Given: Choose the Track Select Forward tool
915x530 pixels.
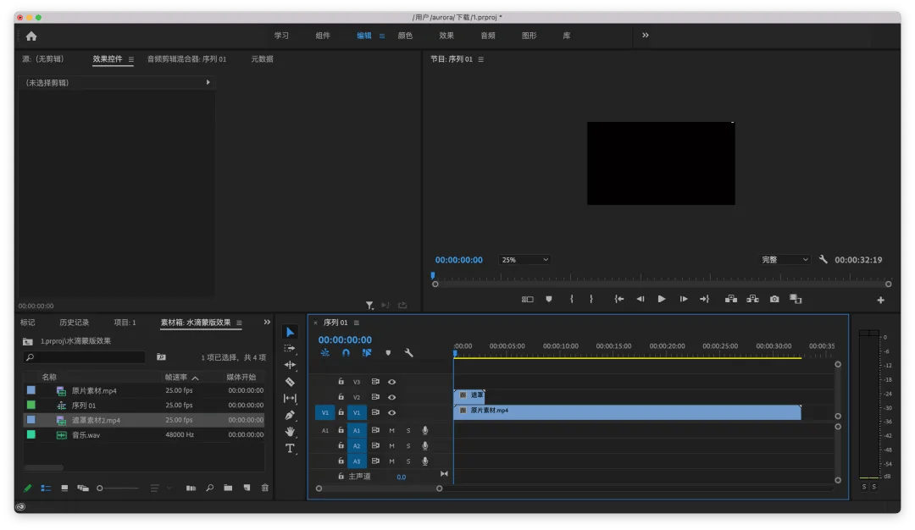Looking at the screenshot, I should (x=290, y=348).
